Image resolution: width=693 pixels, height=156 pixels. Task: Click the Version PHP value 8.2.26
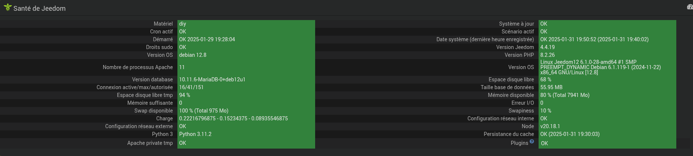547,55
